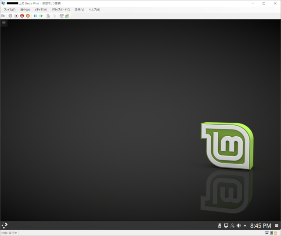This screenshot has height=236, width=281.
Task: Save the VM state with the orange icon
Action: click(x=28, y=16)
